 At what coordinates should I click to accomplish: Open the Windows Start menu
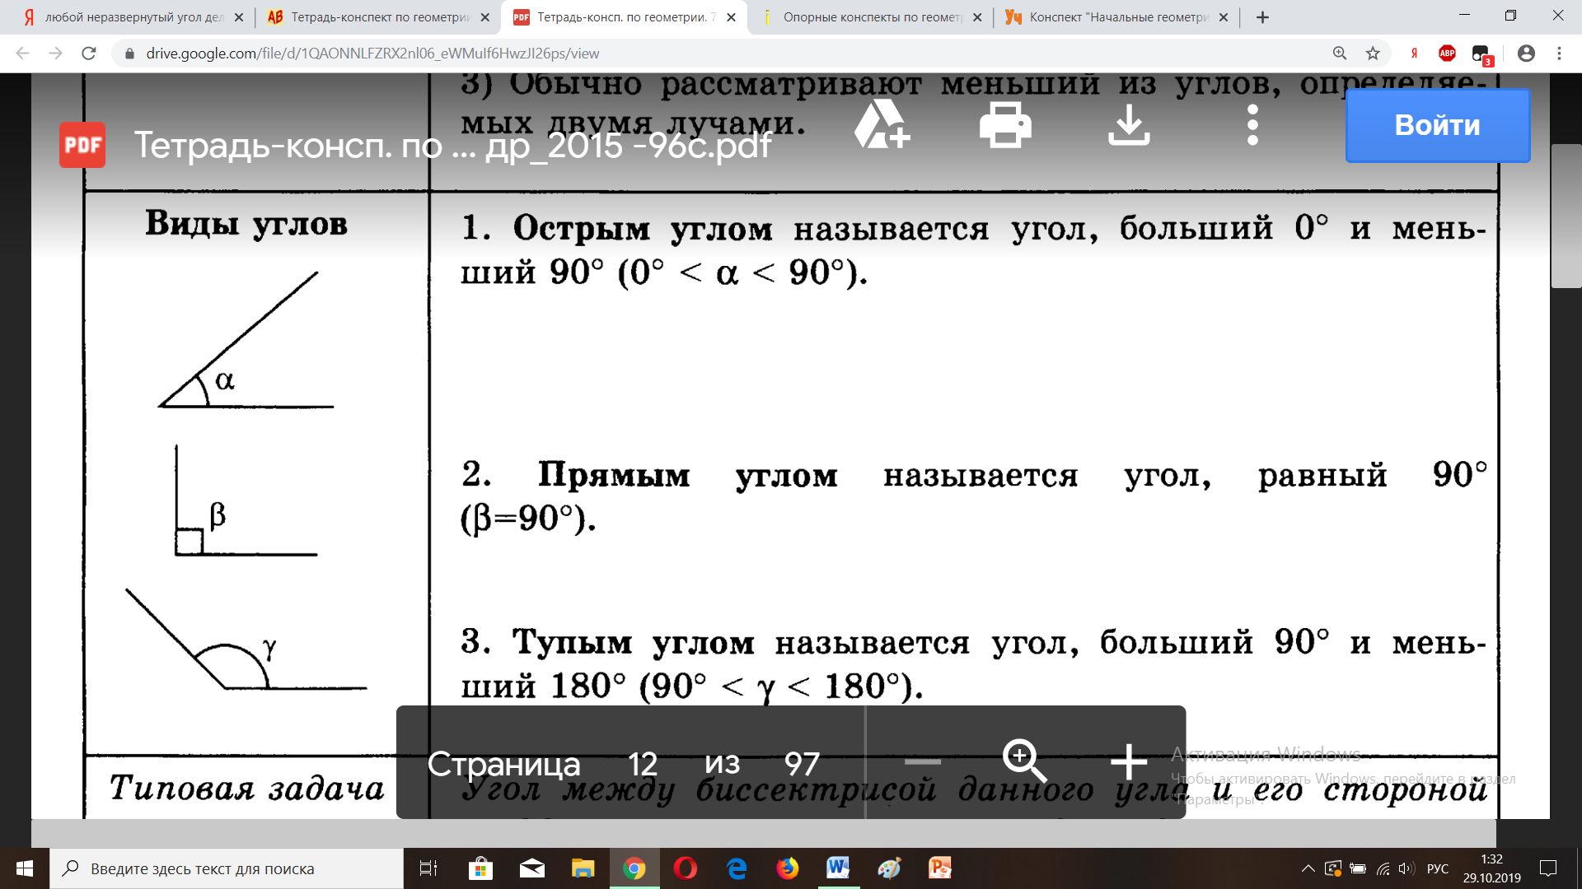[x=25, y=868]
